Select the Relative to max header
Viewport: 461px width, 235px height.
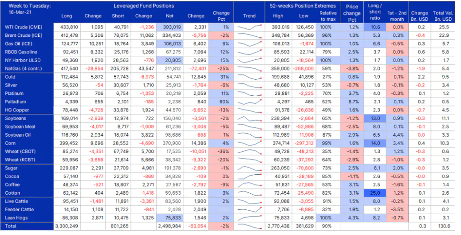[328, 16]
